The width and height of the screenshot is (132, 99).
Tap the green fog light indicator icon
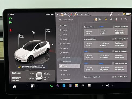[x=10, y=22]
